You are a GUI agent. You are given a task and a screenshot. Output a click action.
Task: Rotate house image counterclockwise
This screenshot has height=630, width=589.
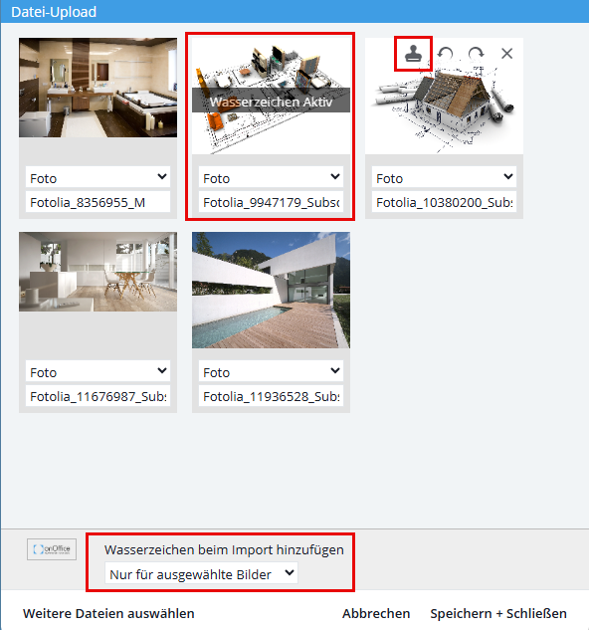445,53
